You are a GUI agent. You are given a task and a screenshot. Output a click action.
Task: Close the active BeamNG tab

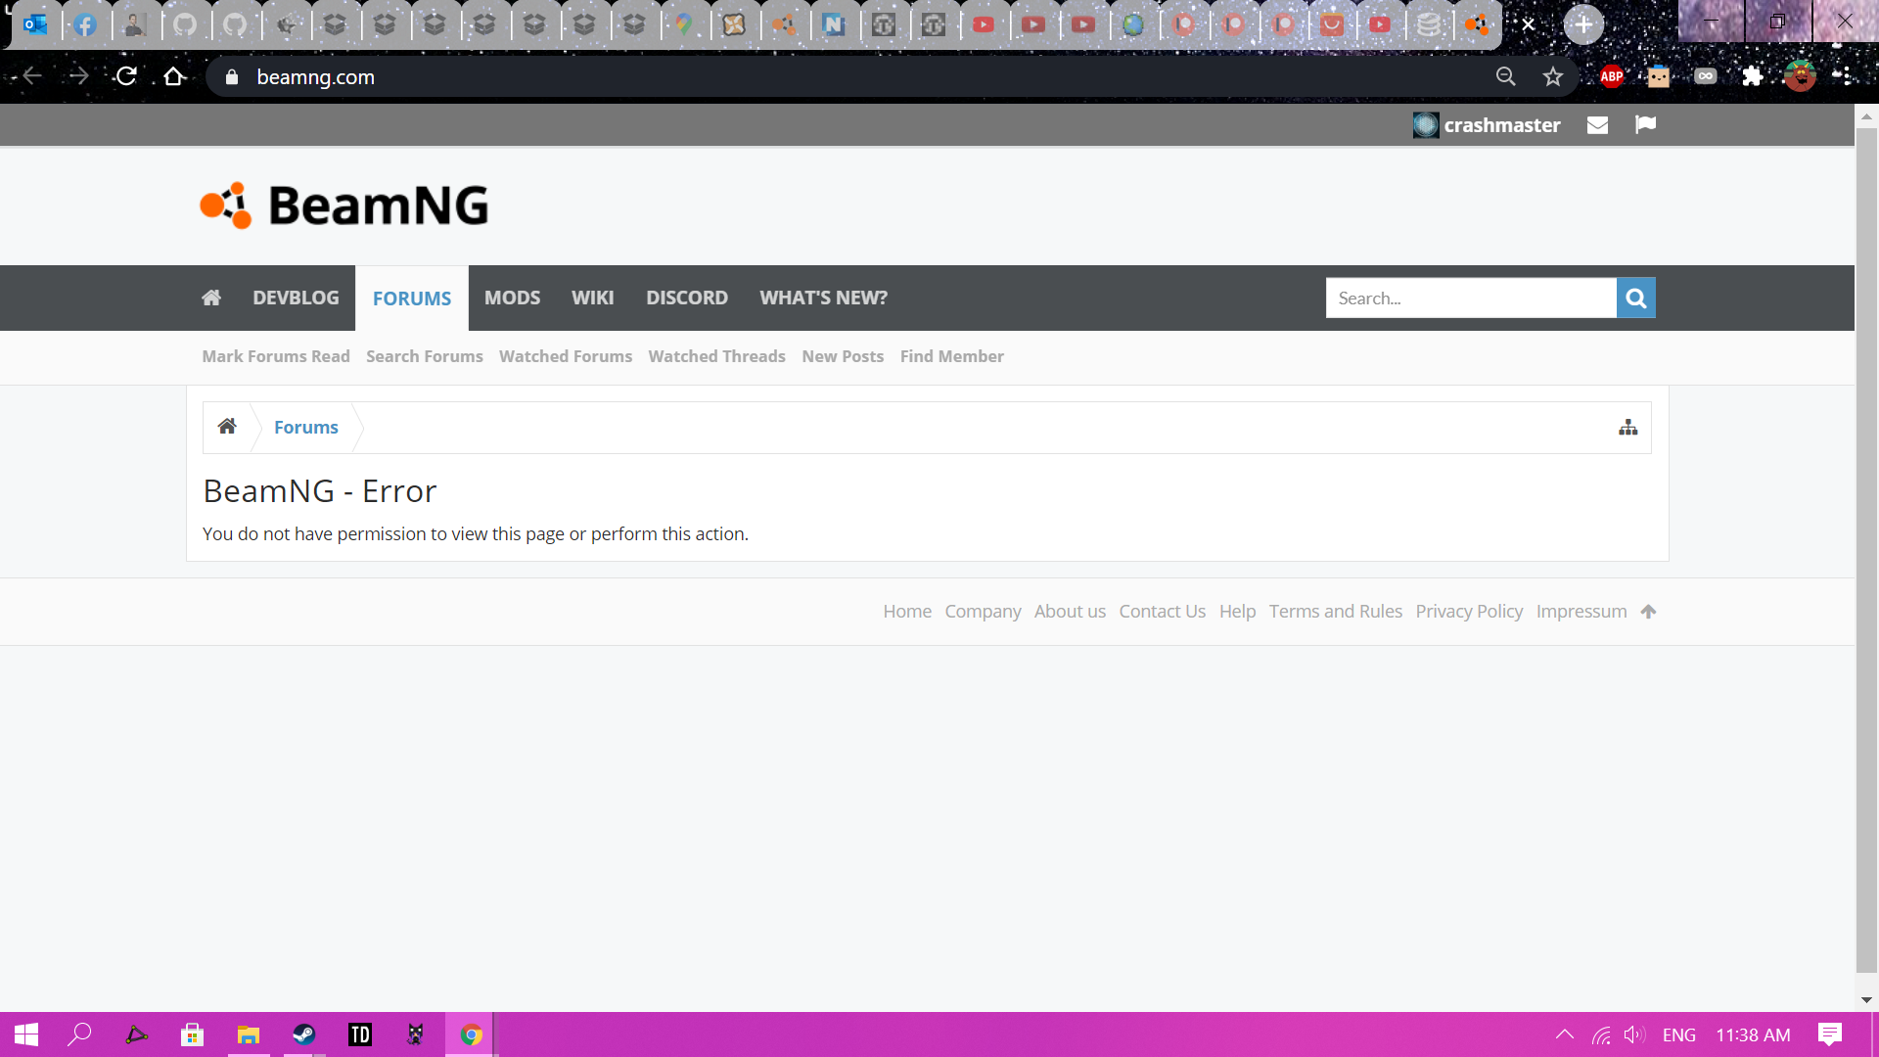point(1528,24)
